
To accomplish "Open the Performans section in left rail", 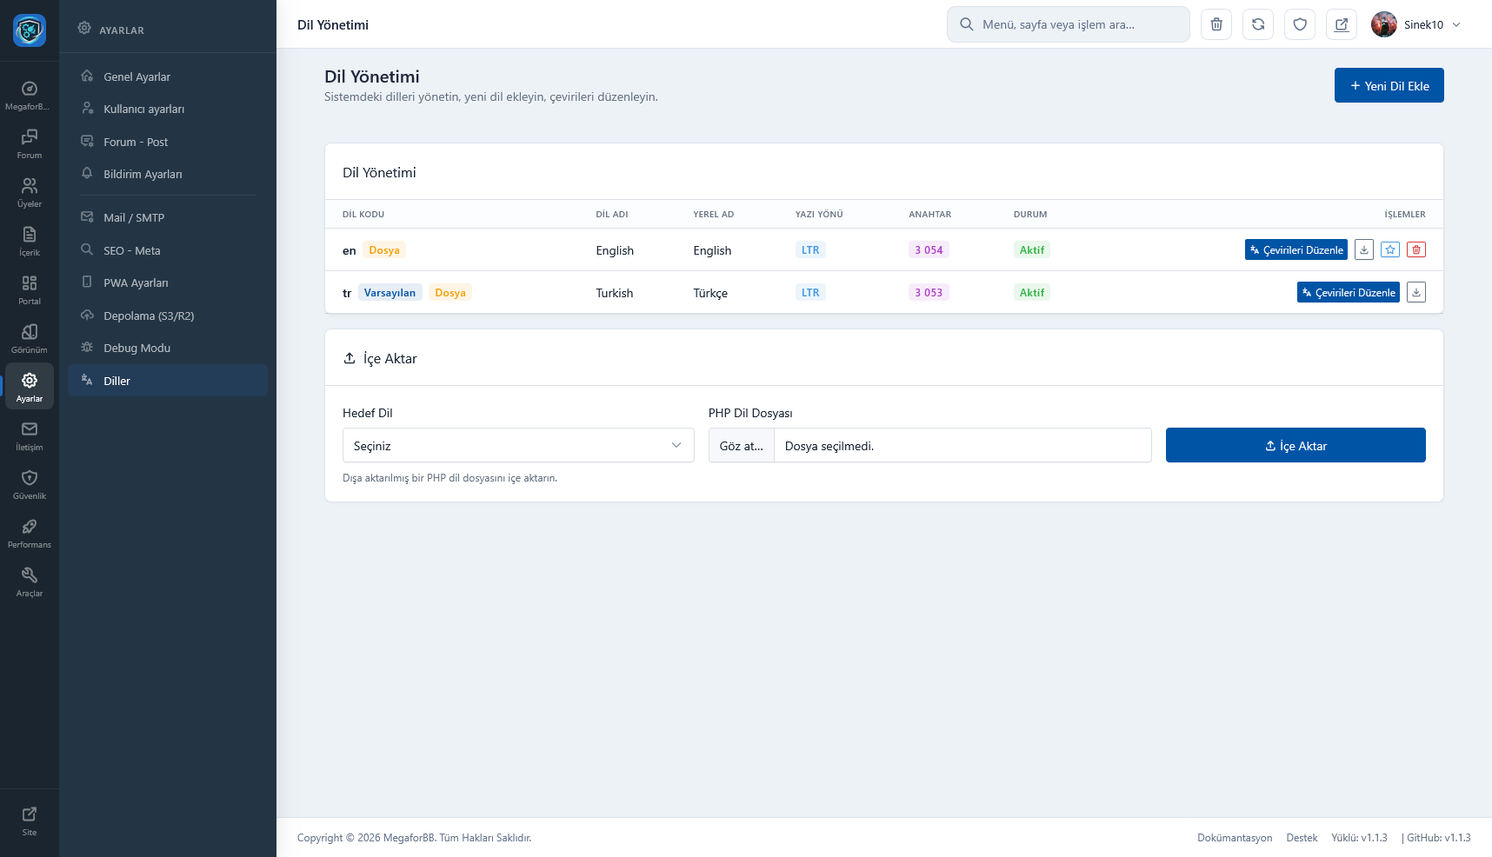I will click(30, 533).
